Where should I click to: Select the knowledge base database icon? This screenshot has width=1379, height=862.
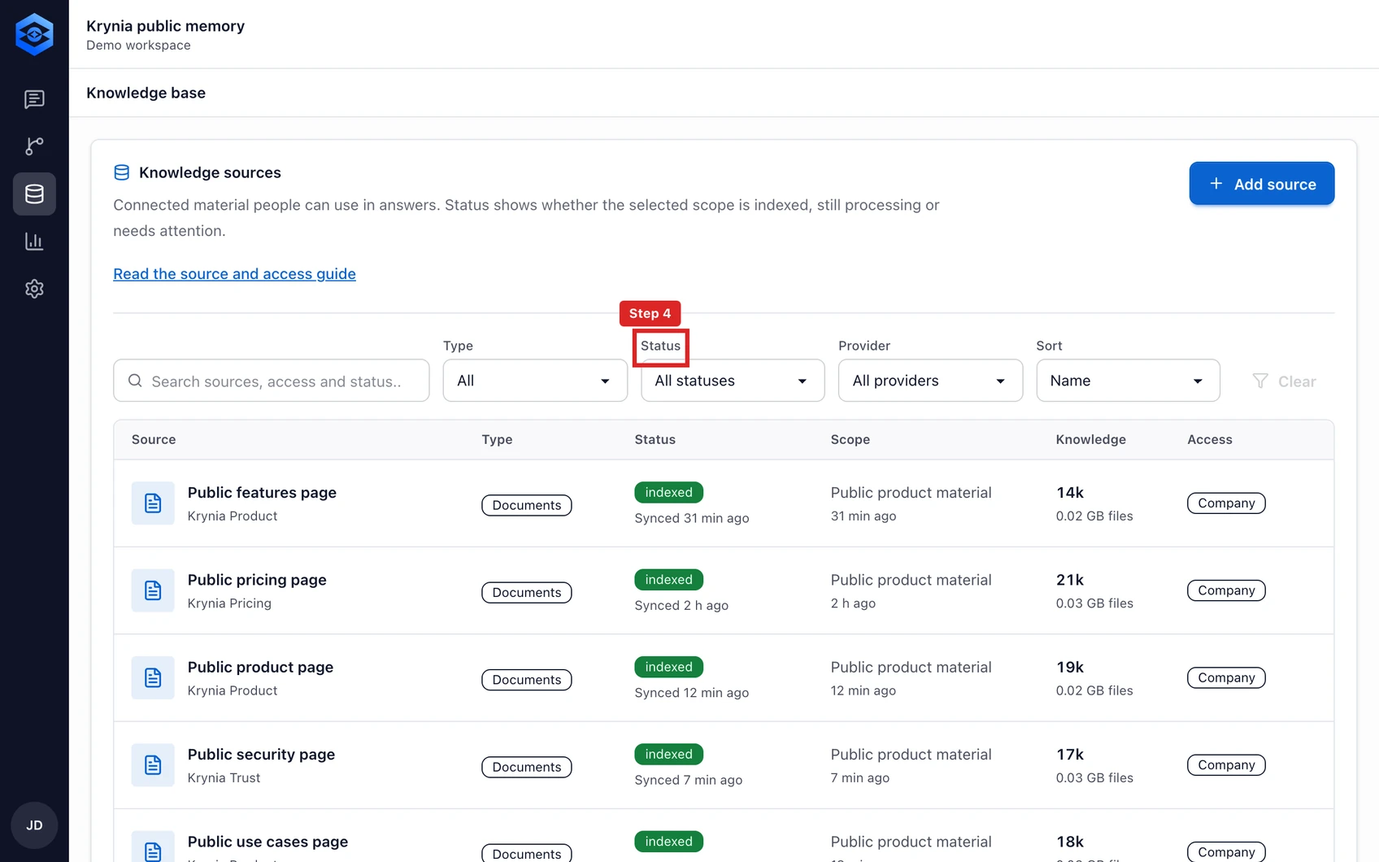click(34, 194)
